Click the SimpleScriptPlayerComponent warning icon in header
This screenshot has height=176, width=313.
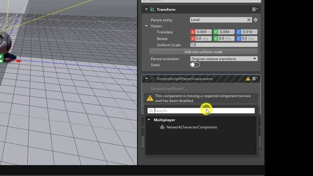point(248,79)
